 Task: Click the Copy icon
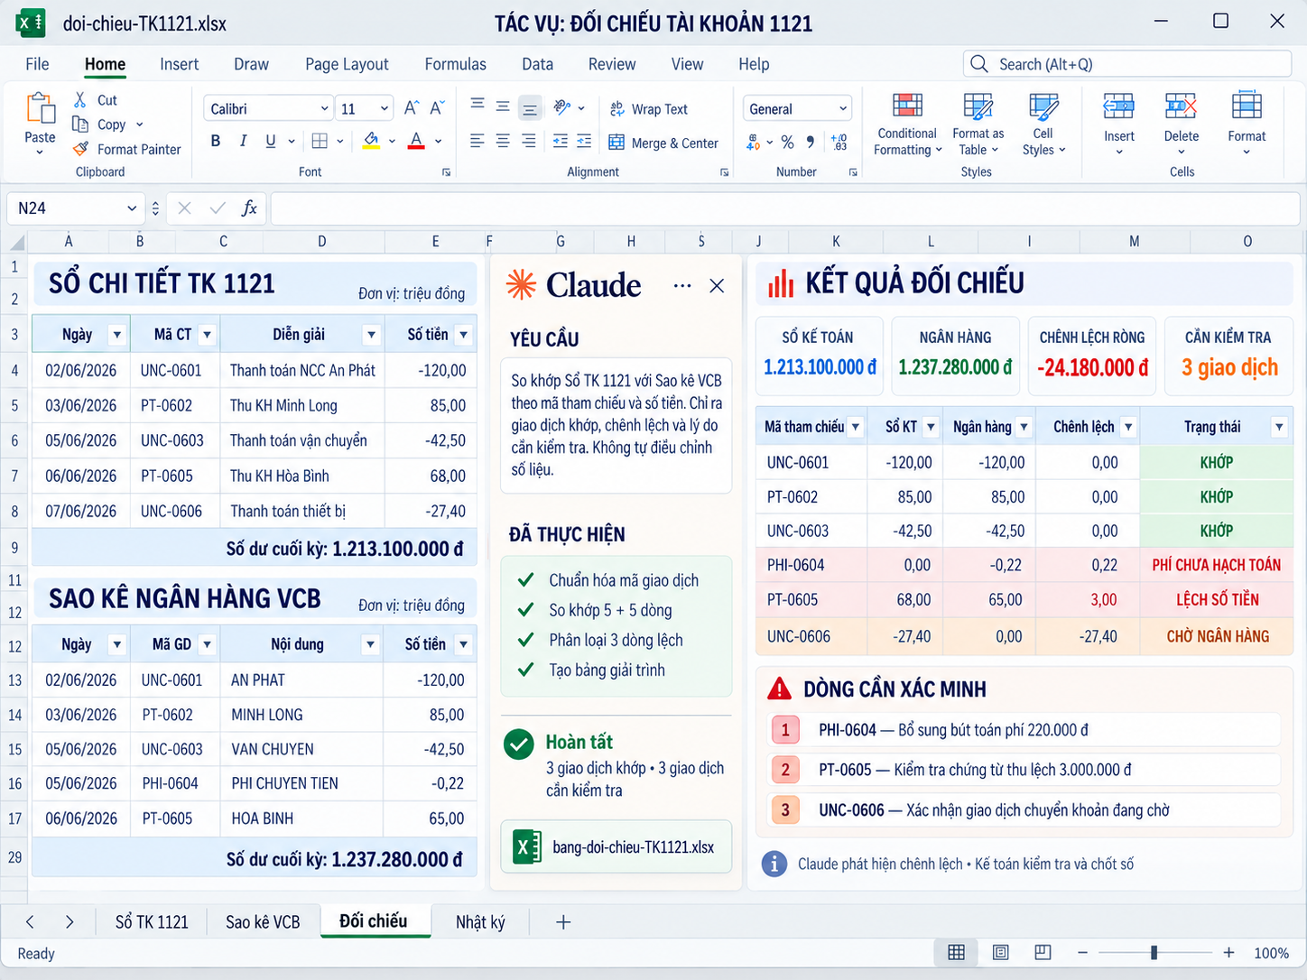click(x=80, y=125)
